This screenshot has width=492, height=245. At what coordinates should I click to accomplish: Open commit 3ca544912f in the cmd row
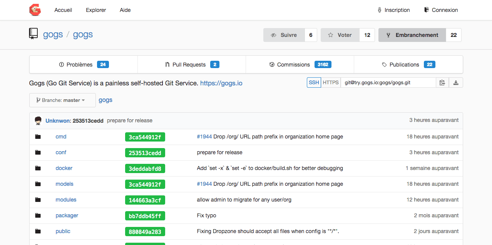click(145, 137)
